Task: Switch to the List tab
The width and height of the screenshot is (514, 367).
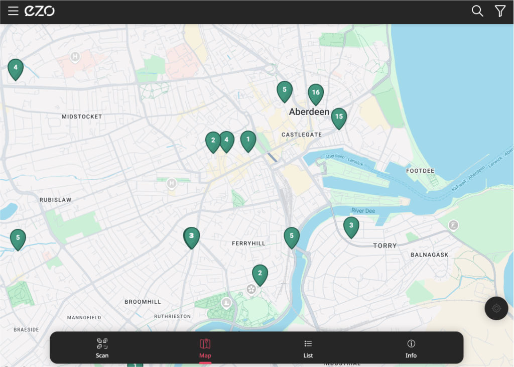Action: coord(308,348)
